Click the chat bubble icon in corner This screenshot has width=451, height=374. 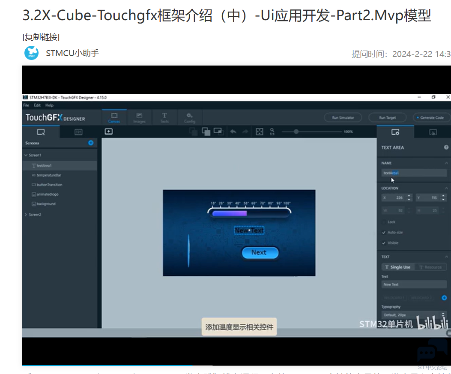[432, 350]
